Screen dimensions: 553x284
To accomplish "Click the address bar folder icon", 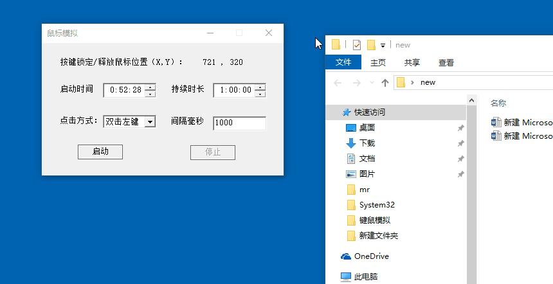I will [401, 82].
